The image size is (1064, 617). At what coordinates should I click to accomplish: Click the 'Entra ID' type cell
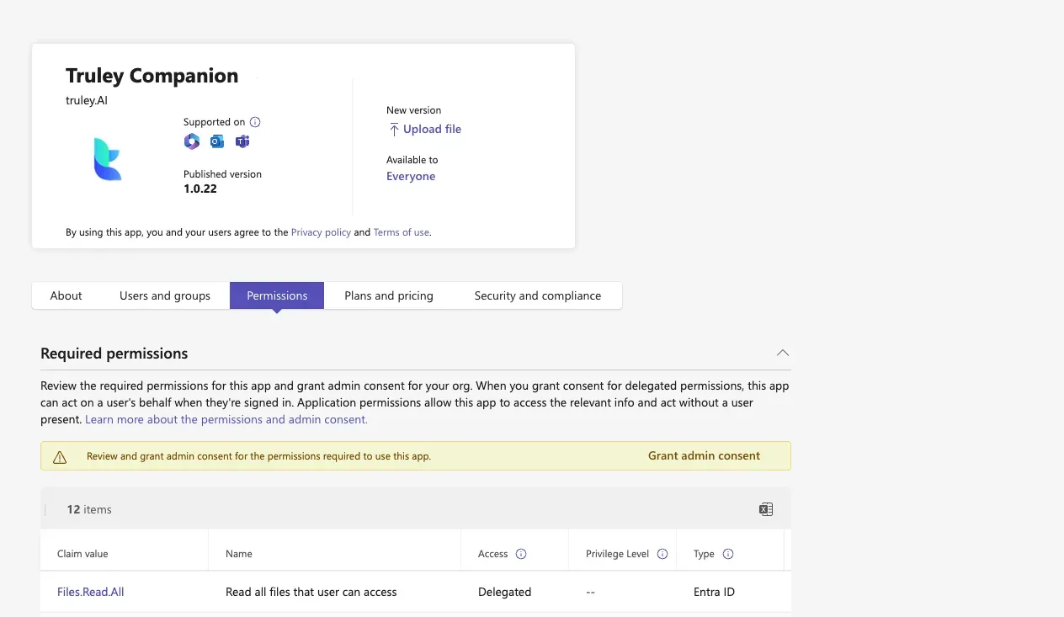click(x=714, y=592)
